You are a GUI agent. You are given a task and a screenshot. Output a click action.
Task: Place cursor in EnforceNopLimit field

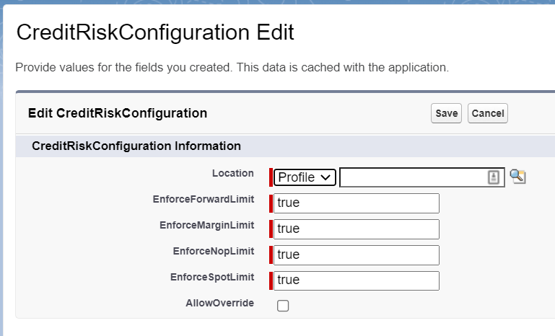point(357,255)
